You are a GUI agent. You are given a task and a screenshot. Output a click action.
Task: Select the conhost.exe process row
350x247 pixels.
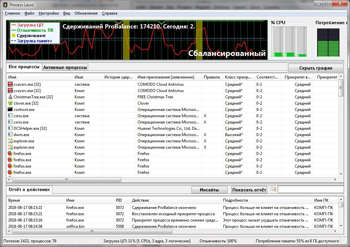[x=173, y=109]
